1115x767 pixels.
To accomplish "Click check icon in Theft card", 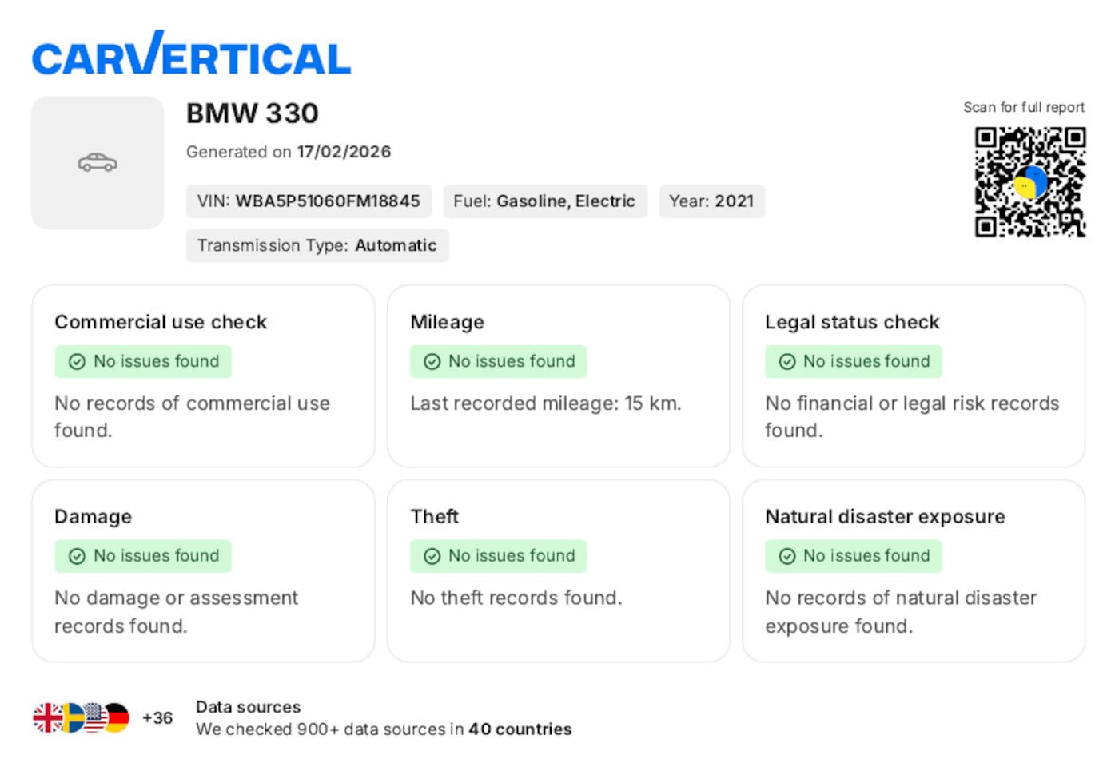I will click(432, 556).
